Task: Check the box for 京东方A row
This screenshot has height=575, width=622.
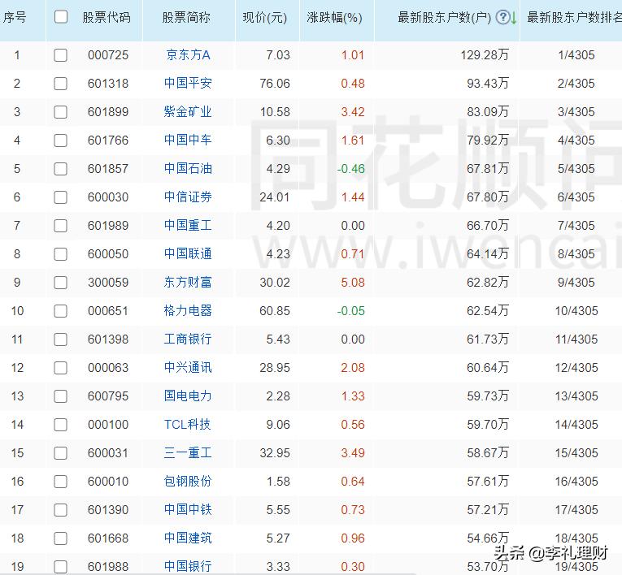Action: pos(61,55)
